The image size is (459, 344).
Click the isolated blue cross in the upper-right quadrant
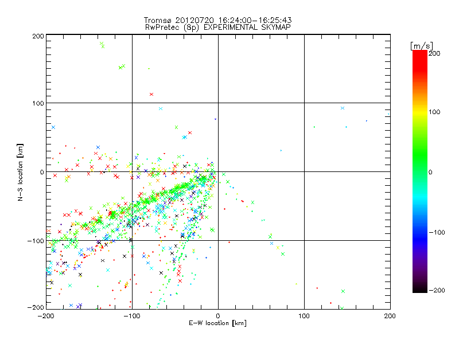[x=343, y=108]
